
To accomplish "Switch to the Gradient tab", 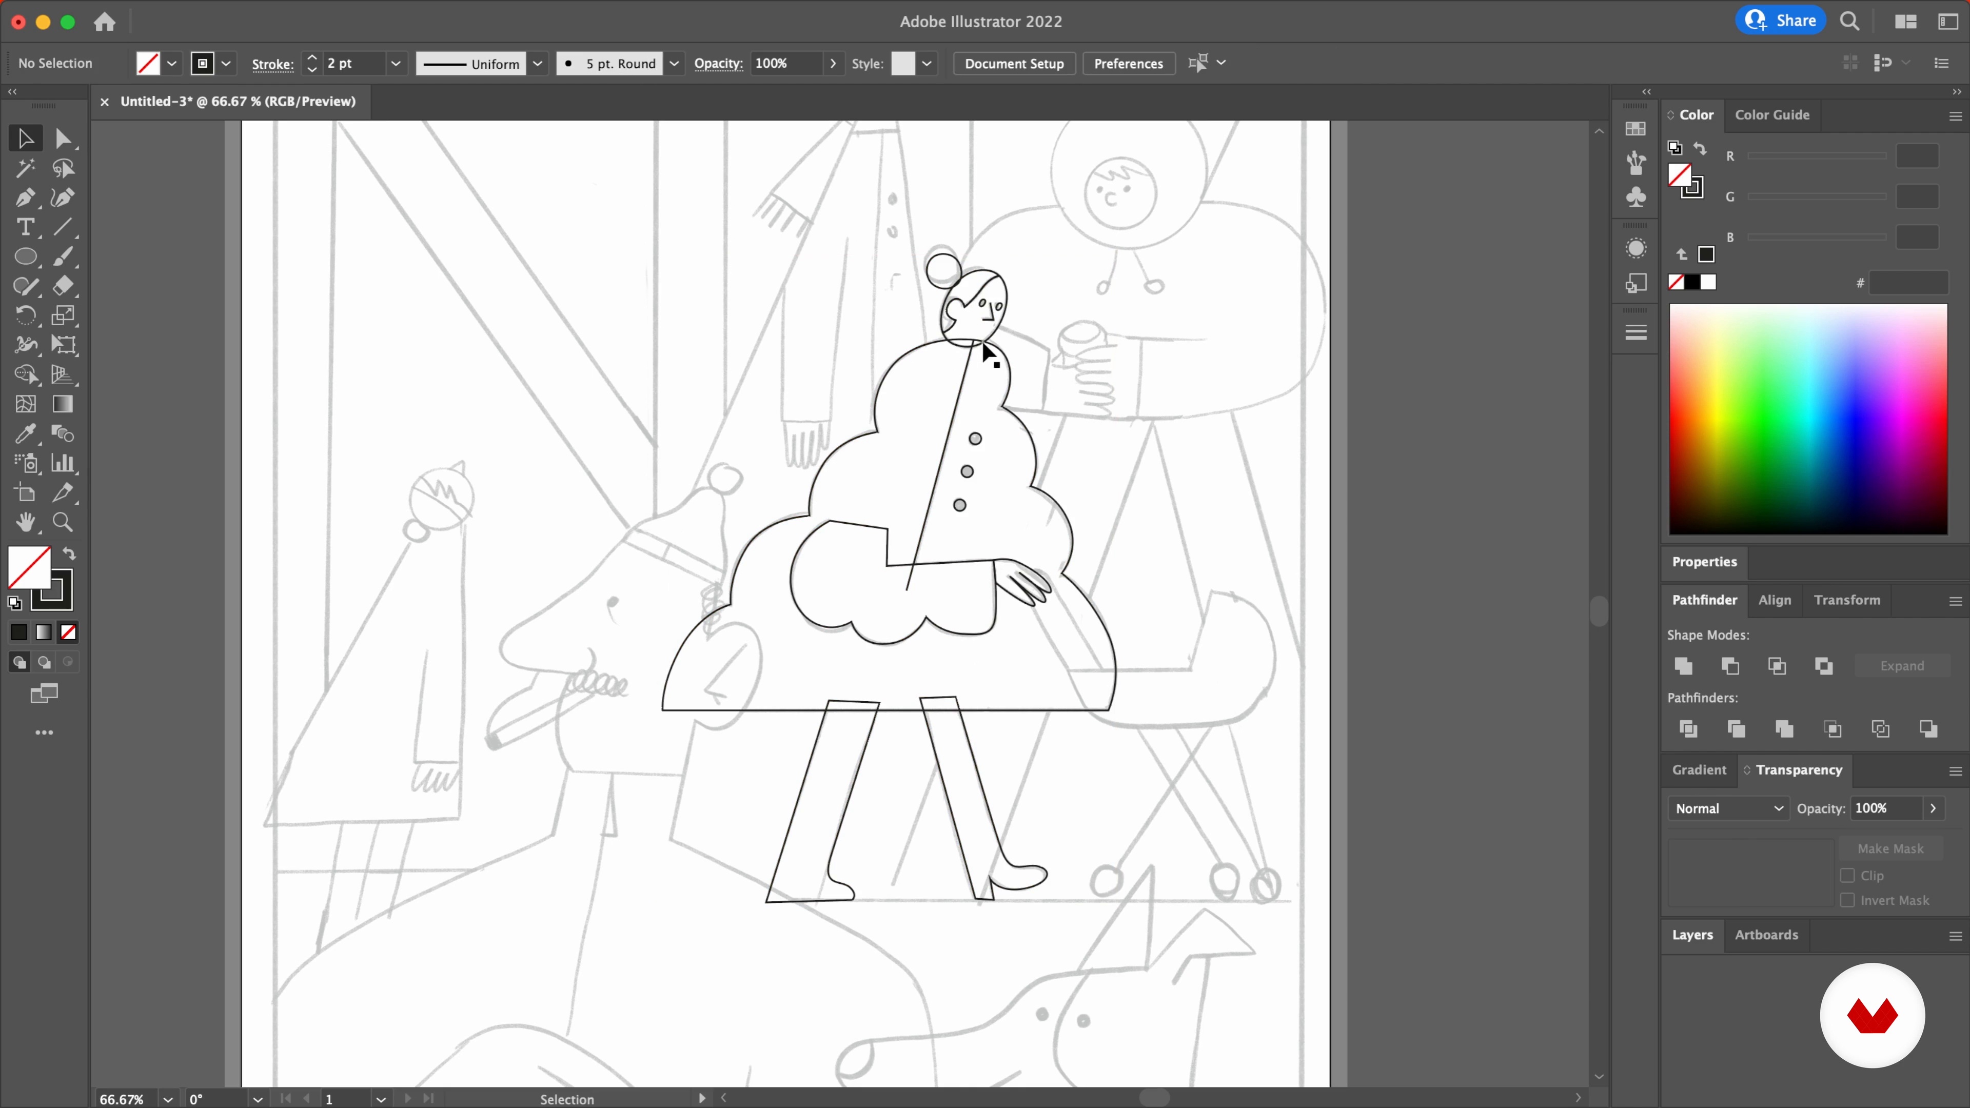I will point(1699,770).
